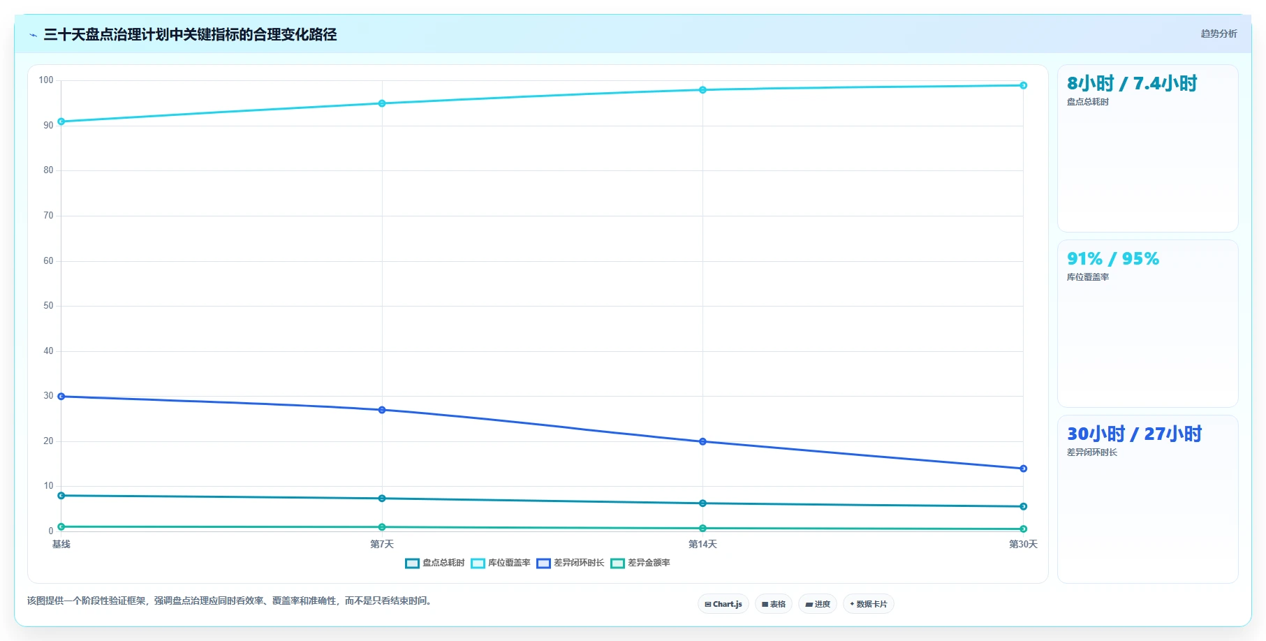Click the 盘点总耗时 legend color box
Screen dimensions: 1266x641
[412, 563]
